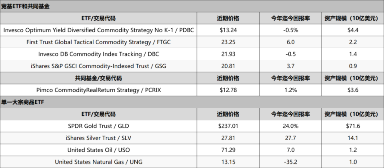384x168 pixels.
Task: Select United States Natural Gas UNG cell
Action: [x=98, y=162]
